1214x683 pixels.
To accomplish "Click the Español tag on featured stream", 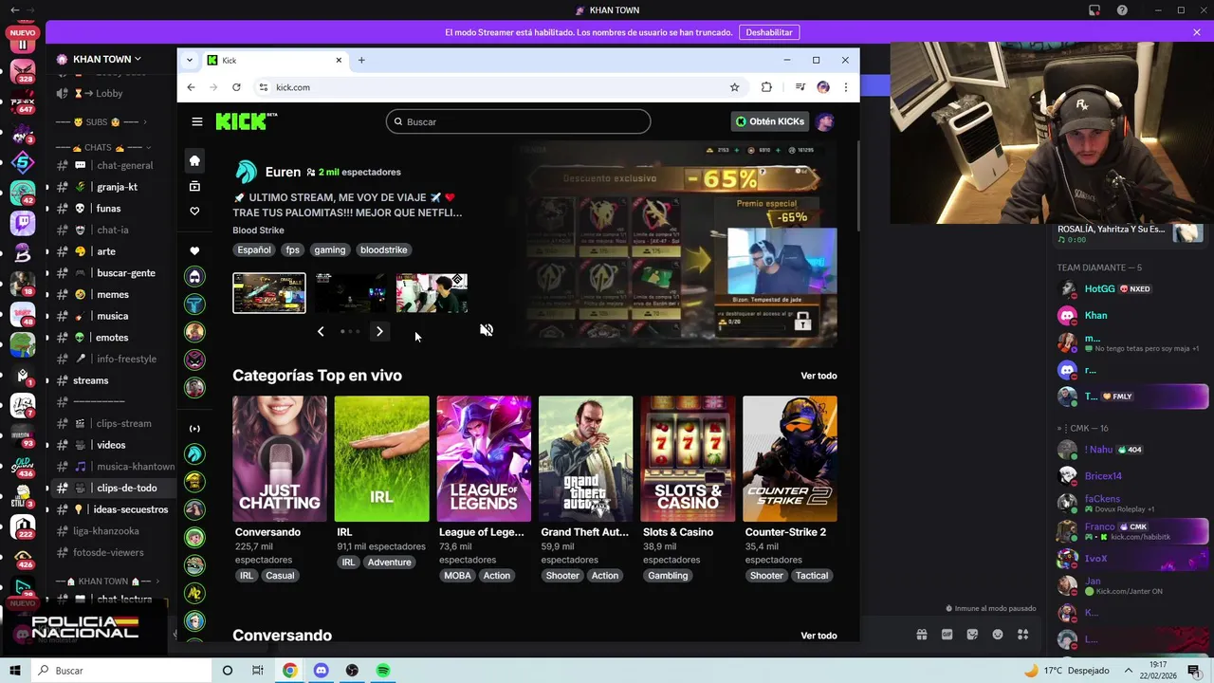I will point(254,249).
